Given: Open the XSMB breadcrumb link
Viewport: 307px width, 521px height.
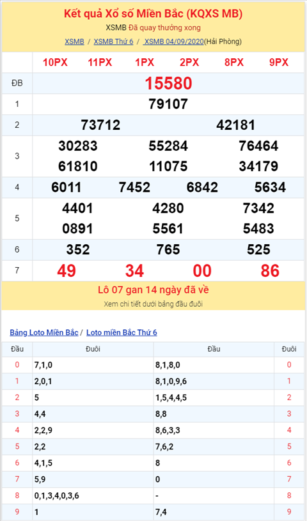Looking at the screenshot, I should [74, 42].
